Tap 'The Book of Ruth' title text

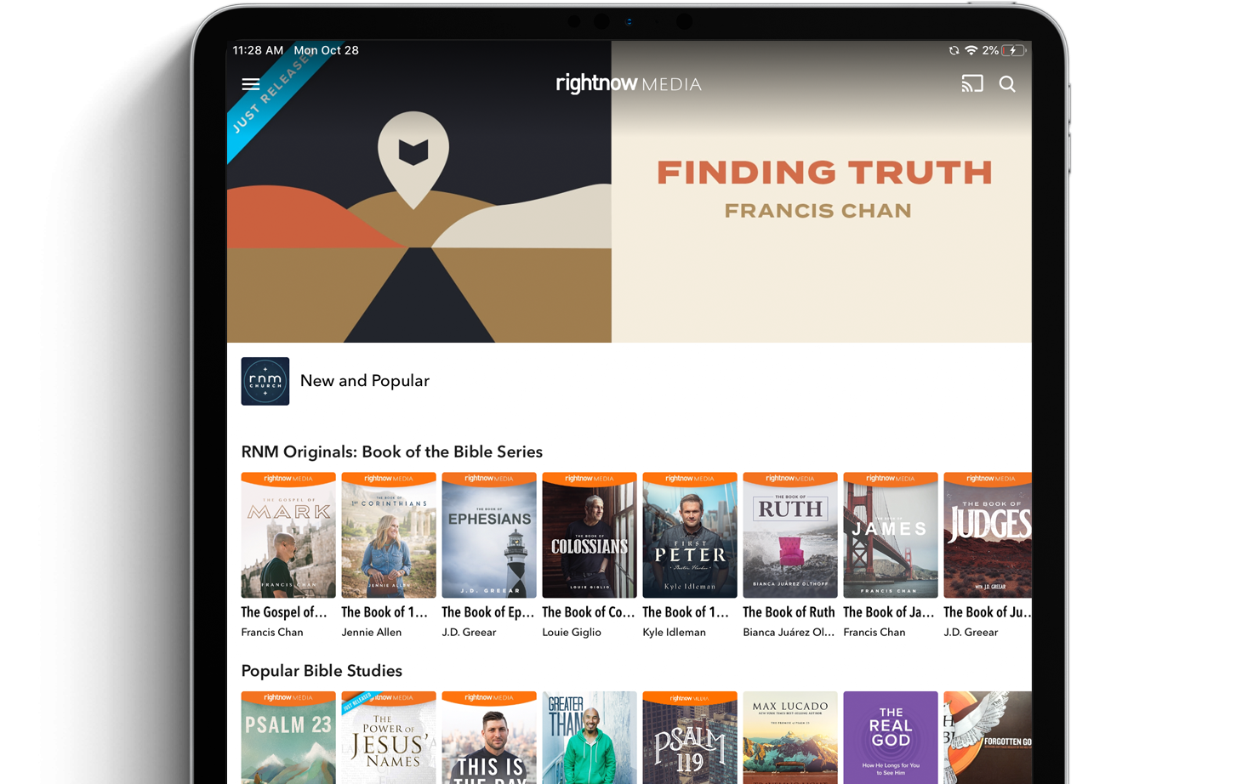coord(789,612)
